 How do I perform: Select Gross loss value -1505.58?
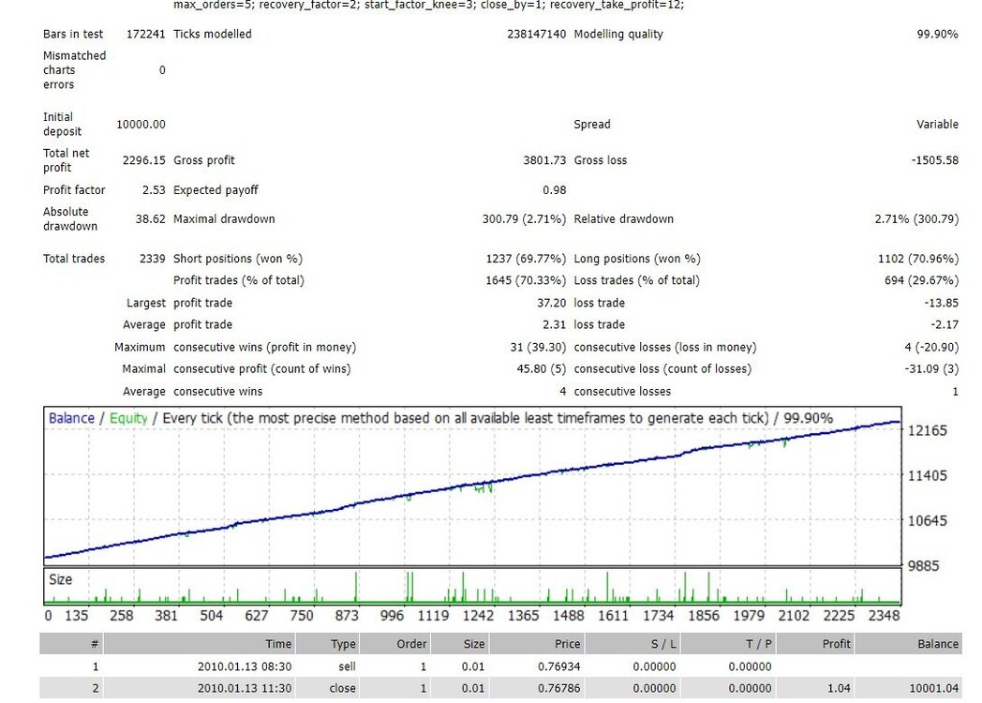click(934, 160)
